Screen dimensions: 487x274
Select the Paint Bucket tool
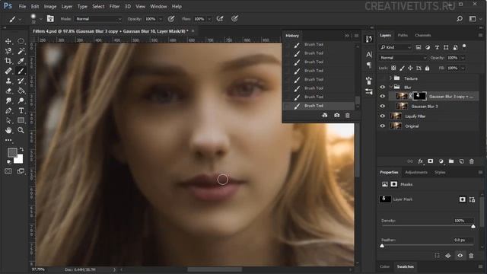click(21, 91)
